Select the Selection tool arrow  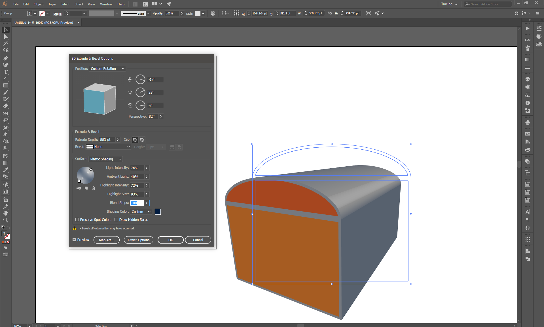pos(5,30)
